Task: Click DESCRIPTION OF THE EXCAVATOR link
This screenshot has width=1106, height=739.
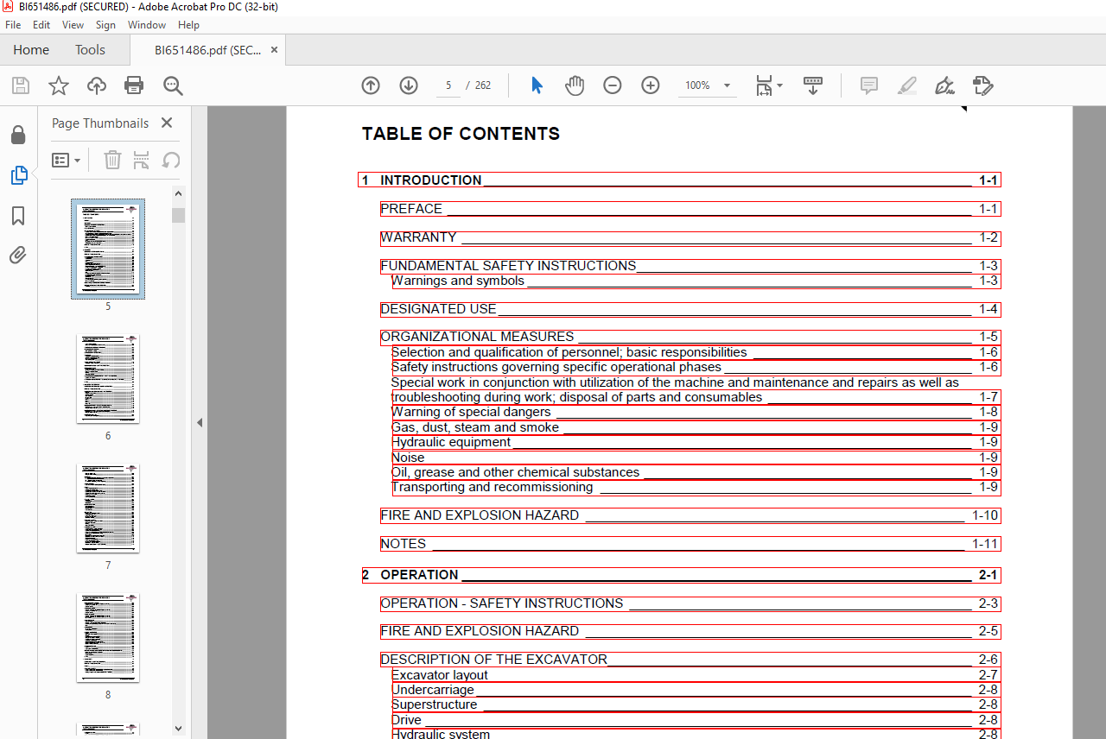Action: [x=690, y=660]
